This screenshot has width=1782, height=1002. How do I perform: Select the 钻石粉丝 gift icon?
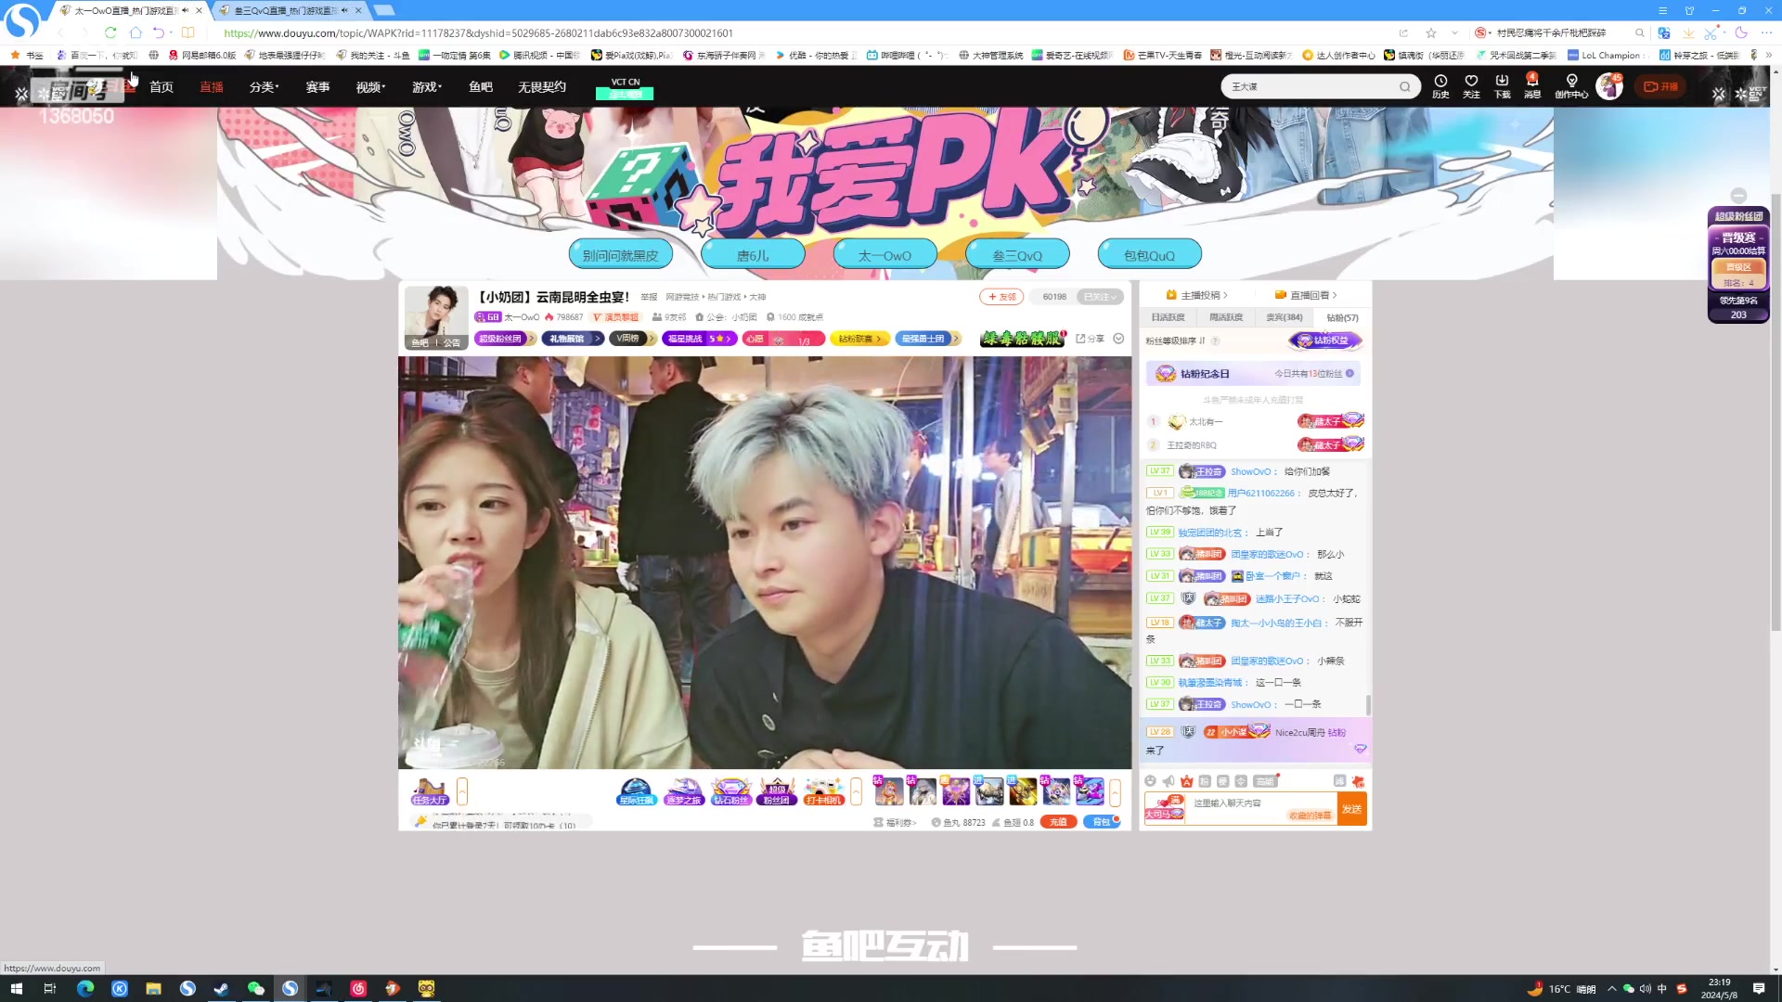coord(730,791)
